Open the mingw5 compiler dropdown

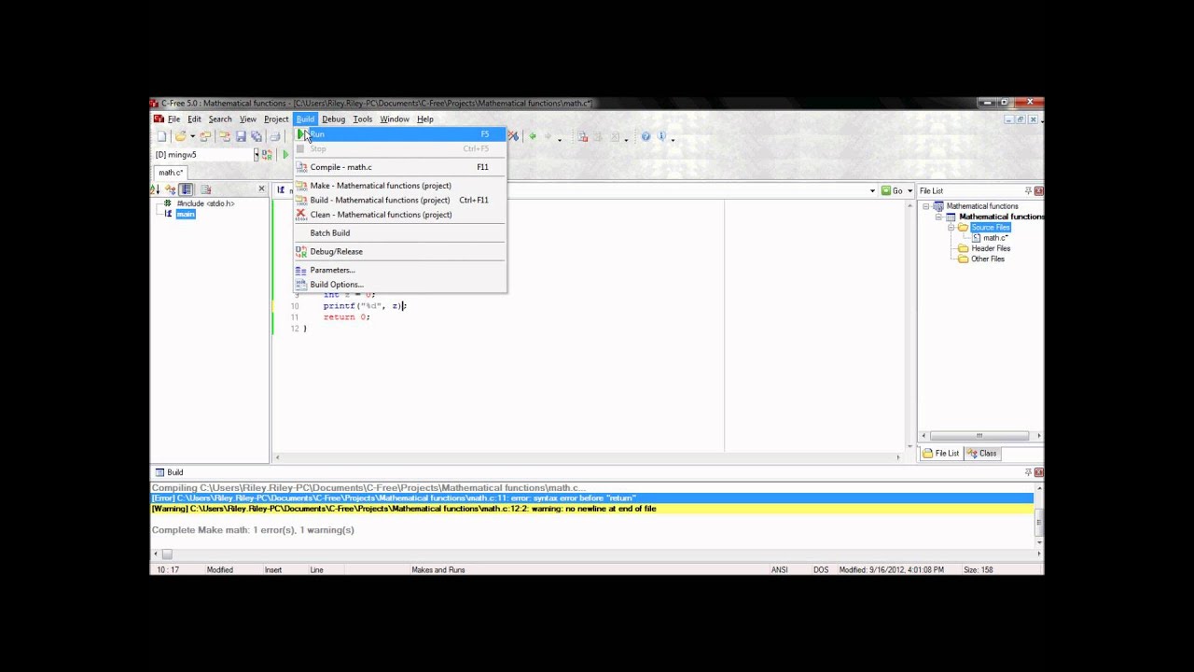256,155
